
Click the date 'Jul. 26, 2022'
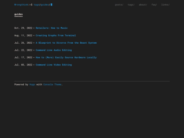[x=23, y=43]
